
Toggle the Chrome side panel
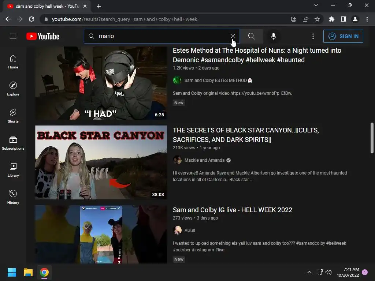point(344,19)
